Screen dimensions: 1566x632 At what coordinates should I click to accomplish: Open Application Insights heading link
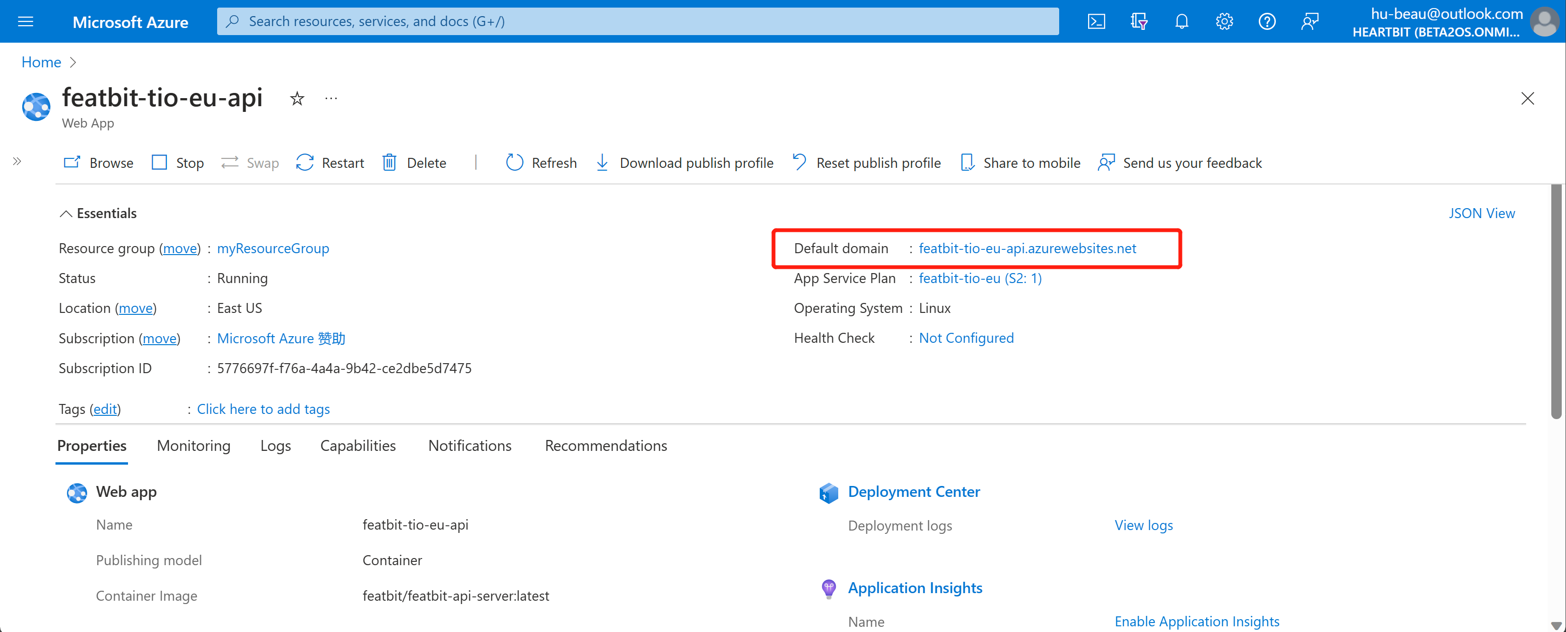pos(915,587)
